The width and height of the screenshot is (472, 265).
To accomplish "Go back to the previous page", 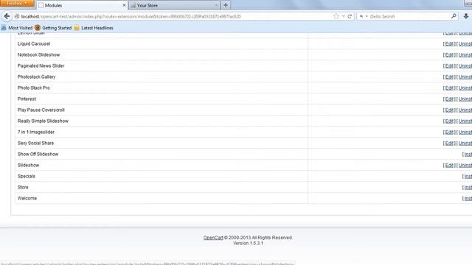I will pyautogui.click(x=7, y=16).
